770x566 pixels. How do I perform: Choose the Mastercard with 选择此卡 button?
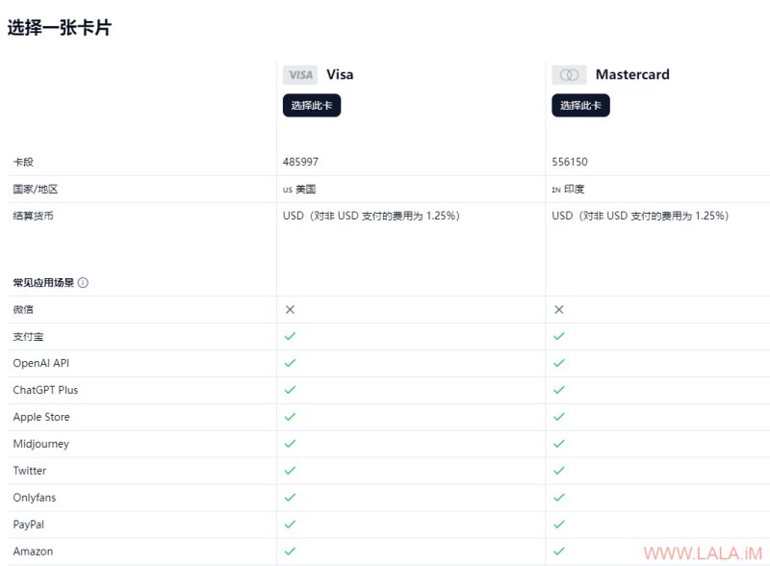tap(580, 105)
